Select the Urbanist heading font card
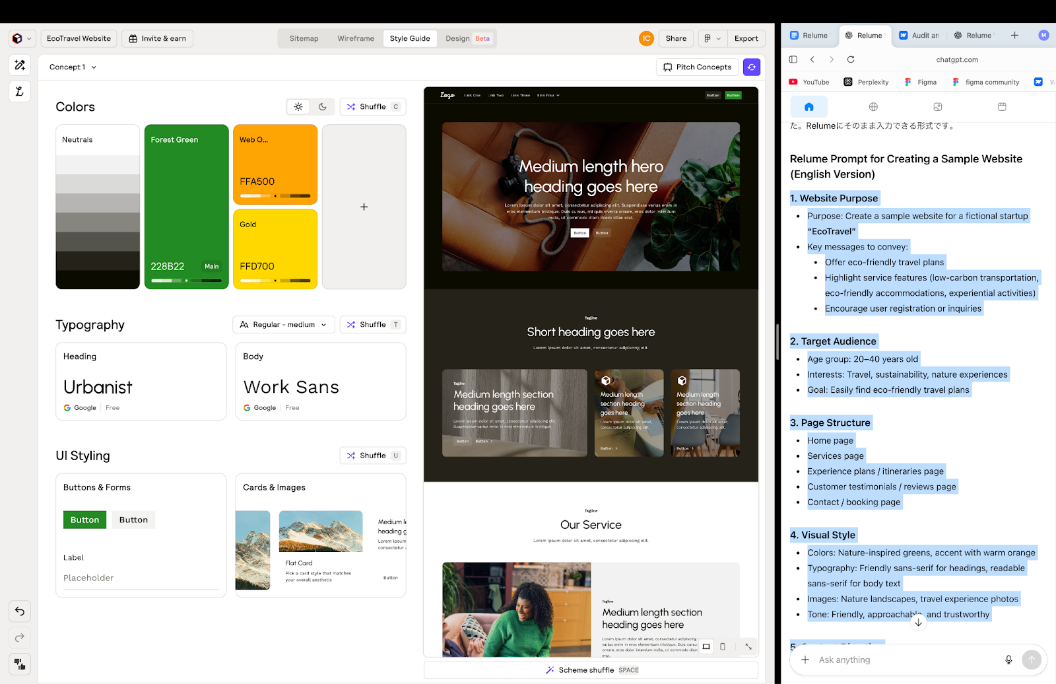 click(141, 381)
